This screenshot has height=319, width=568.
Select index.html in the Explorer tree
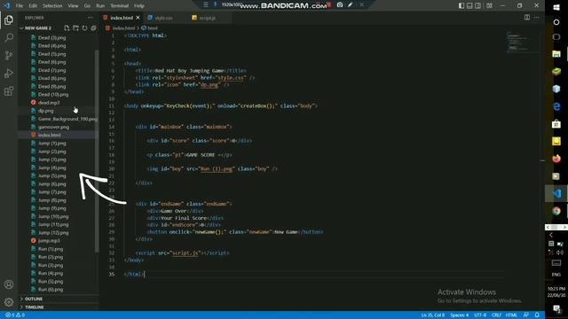[x=50, y=135]
